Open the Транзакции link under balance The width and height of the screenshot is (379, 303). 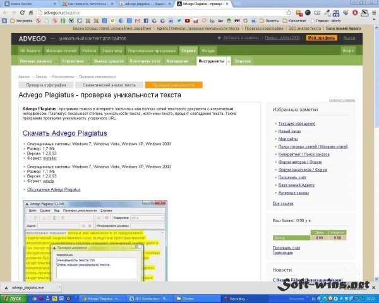click(282, 252)
